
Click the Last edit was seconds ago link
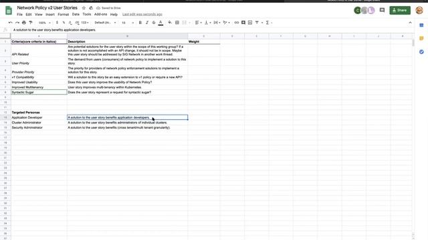pyautogui.click(x=142, y=14)
